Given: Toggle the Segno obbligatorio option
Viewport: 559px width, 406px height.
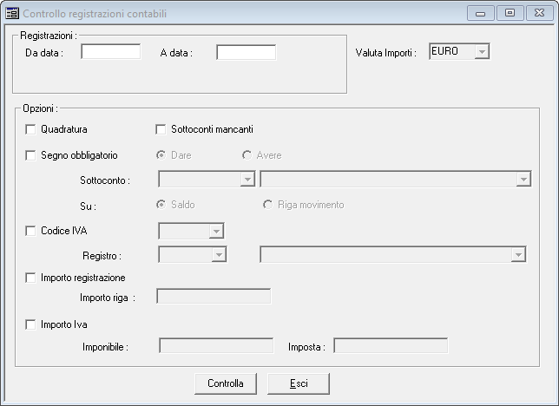Looking at the screenshot, I should tap(30, 155).
